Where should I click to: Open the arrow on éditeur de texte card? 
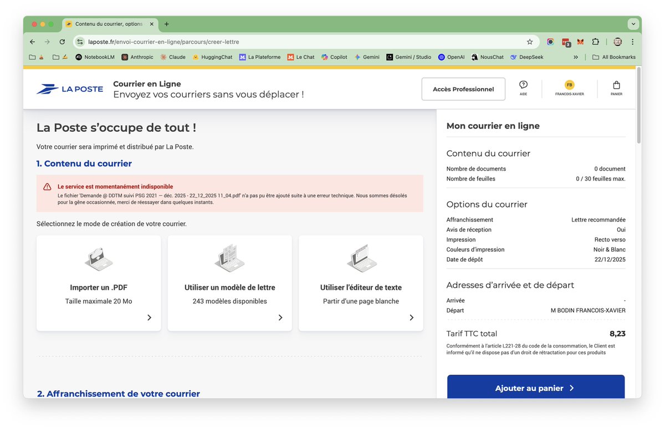tap(411, 318)
